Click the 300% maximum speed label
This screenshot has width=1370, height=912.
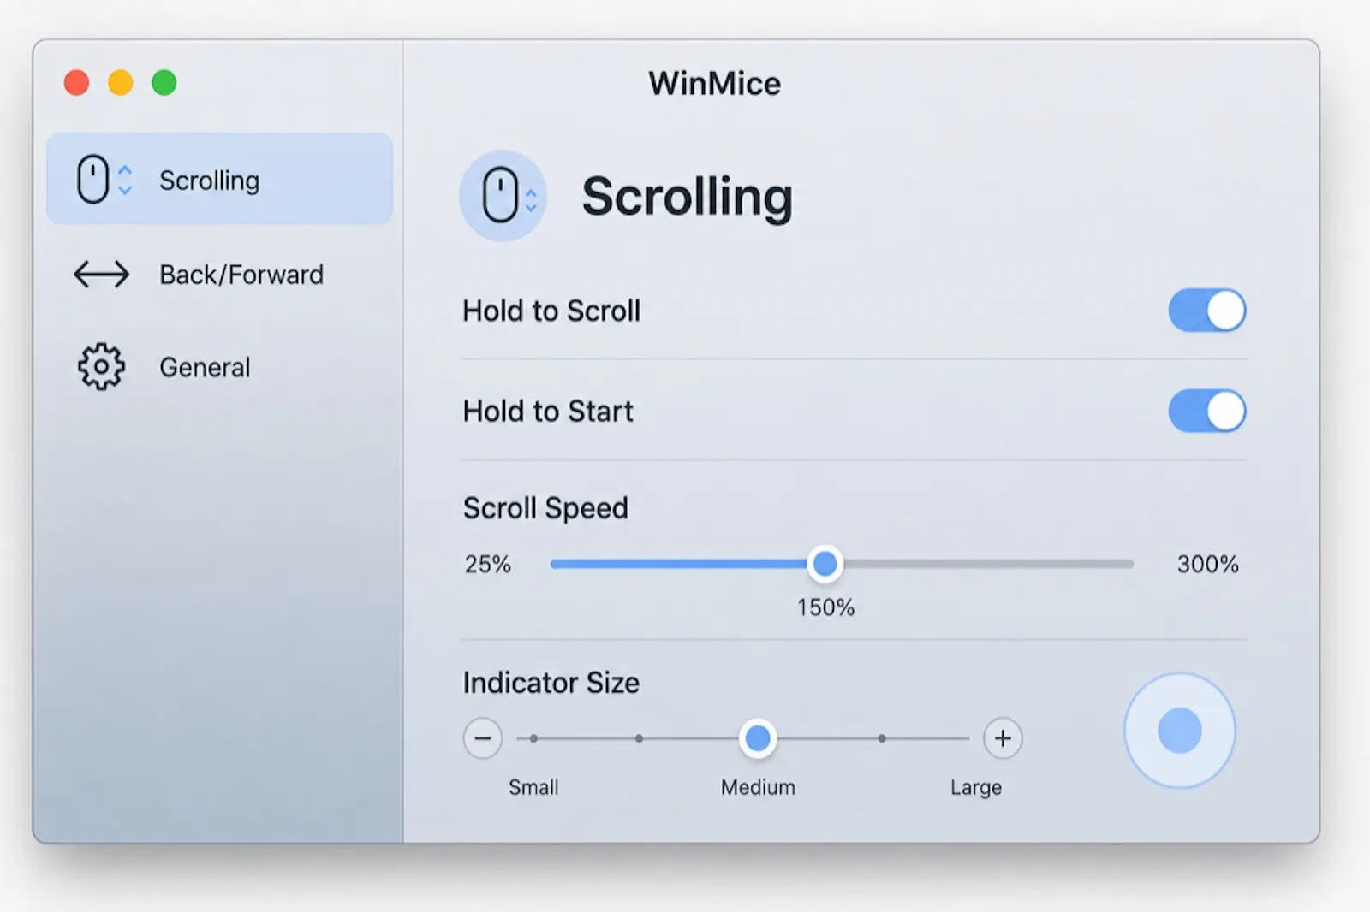tap(1208, 565)
